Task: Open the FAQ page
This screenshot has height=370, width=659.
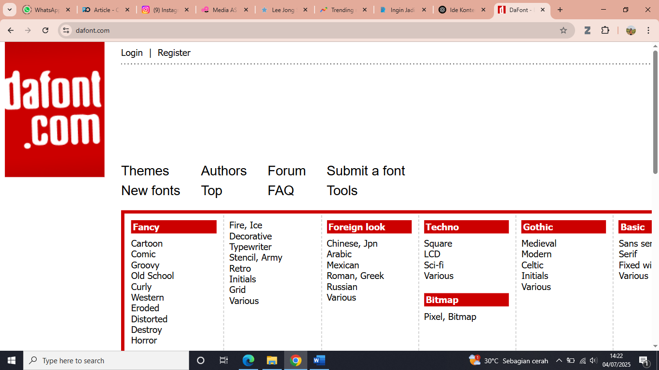Action: [281, 191]
